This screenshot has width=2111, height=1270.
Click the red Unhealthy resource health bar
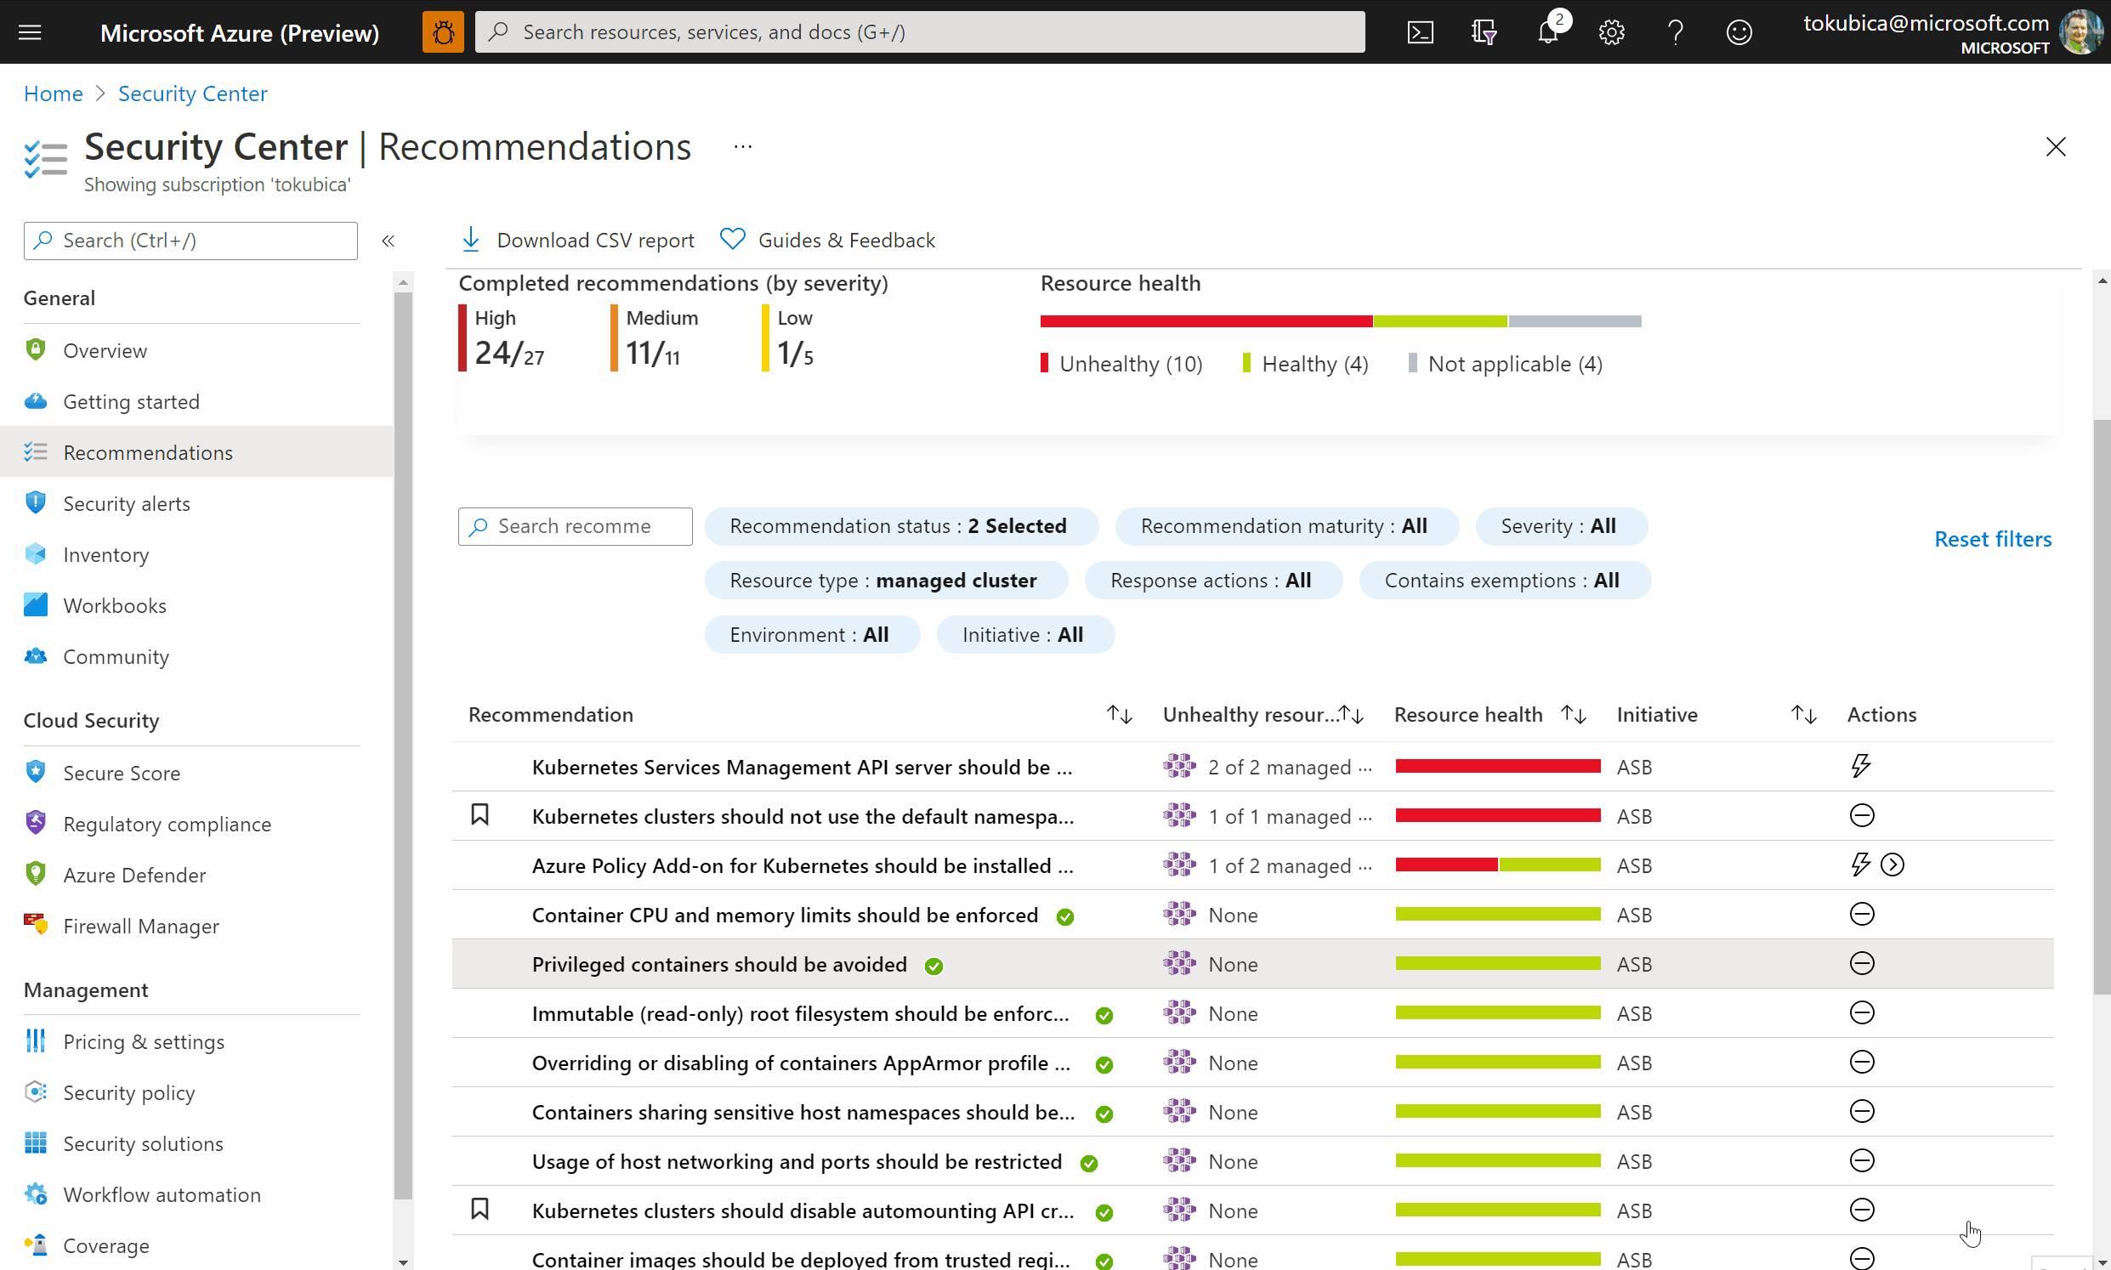pyautogui.click(x=1206, y=322)
